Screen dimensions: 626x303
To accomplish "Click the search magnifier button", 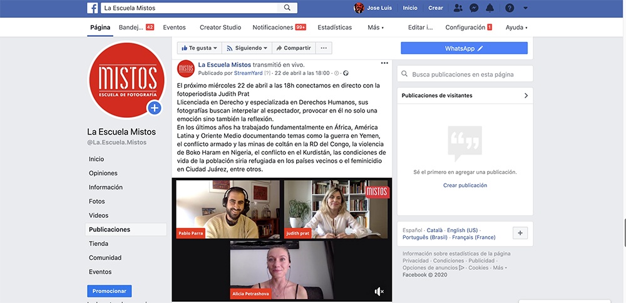I will click(x=287, y=8).
